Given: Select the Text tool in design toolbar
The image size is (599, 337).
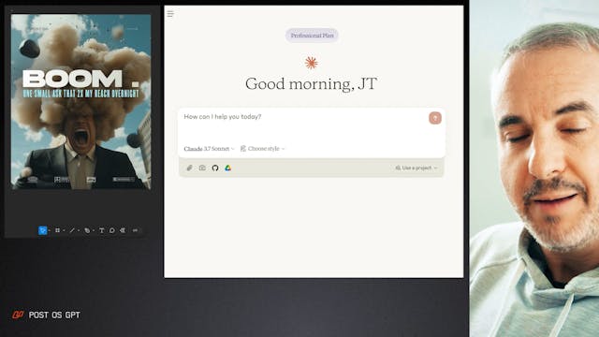Looking at the screenshot, I should [x=102, y=230].
